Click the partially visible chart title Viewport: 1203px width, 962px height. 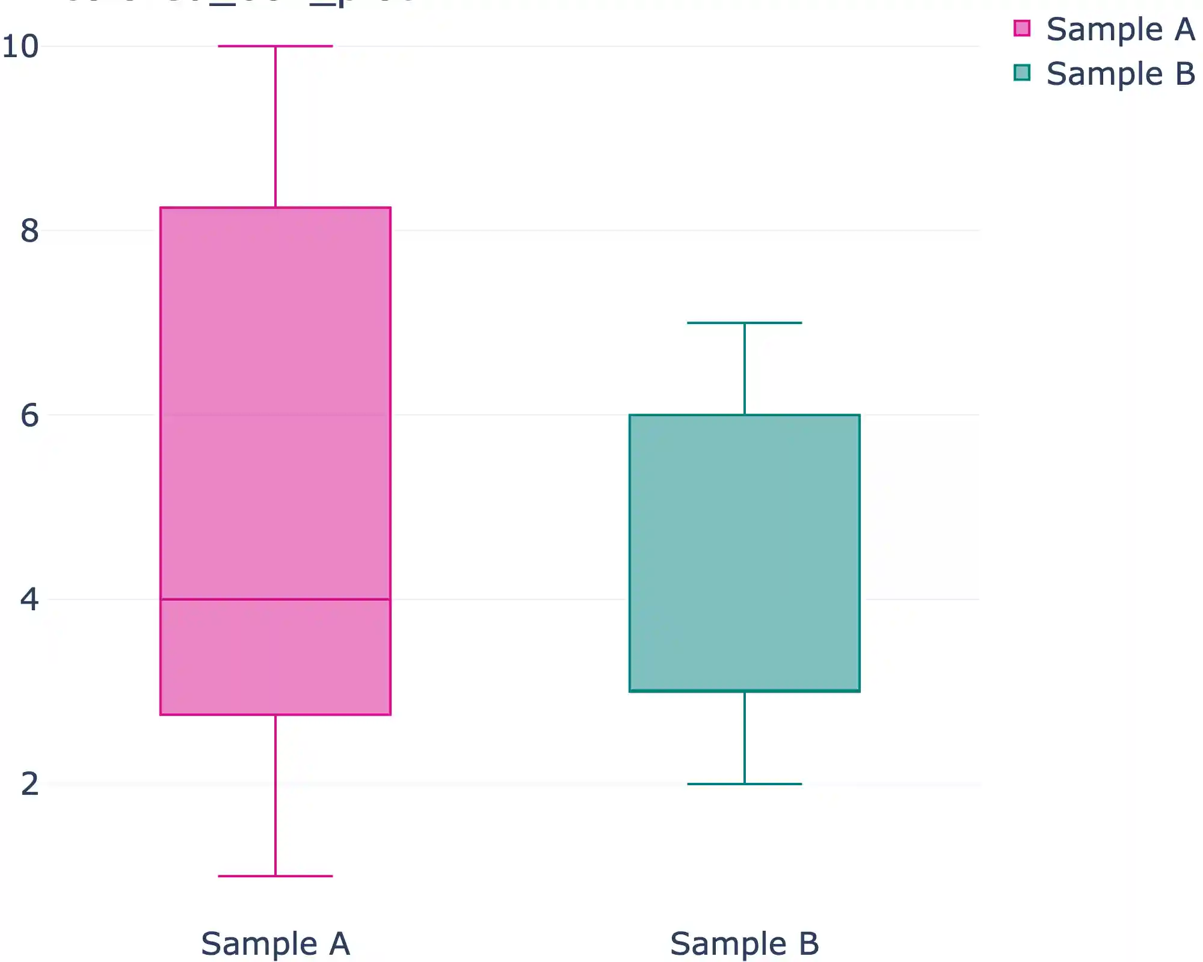[x=241, y=3]
